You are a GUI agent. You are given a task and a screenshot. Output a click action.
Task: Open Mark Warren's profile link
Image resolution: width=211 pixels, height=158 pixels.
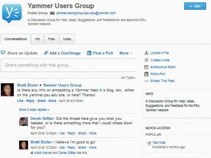tap(43, 153)
